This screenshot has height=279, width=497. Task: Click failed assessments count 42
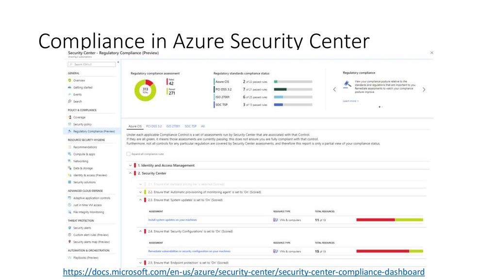(171, 83)
